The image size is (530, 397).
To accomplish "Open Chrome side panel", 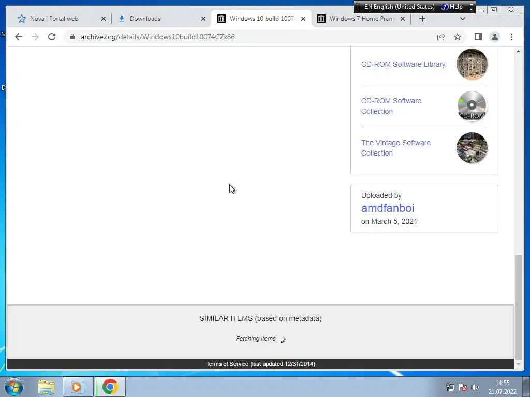I will point(478,37).
